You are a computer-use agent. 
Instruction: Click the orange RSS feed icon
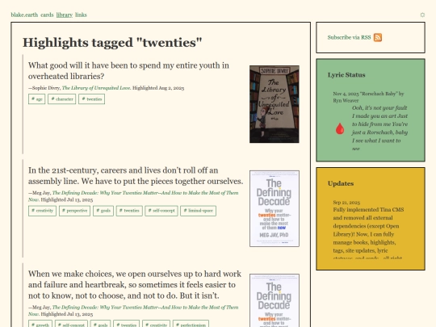click(x=378, y=37)
